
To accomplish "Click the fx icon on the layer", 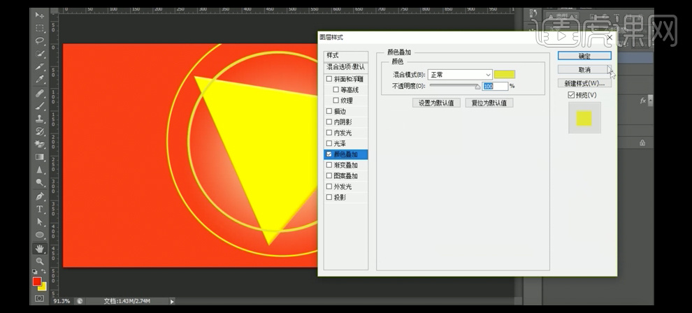I will point(642,101).
